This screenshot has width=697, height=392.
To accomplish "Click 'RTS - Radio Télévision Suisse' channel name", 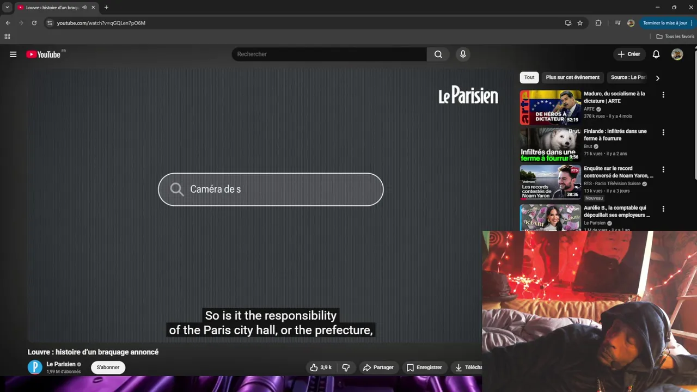I will (612, 183).
